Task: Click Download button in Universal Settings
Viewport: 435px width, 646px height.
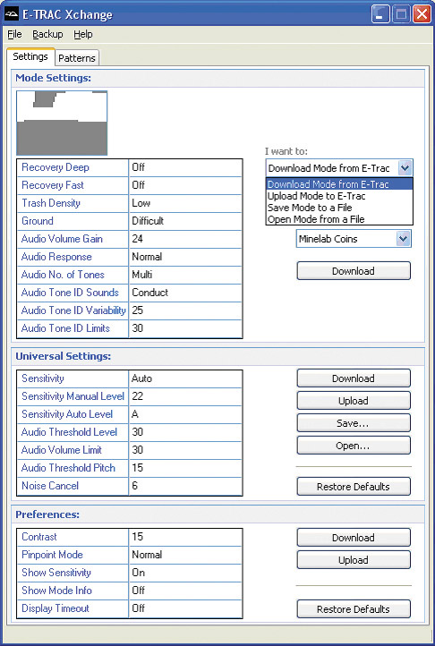Action: coord(354,378)
